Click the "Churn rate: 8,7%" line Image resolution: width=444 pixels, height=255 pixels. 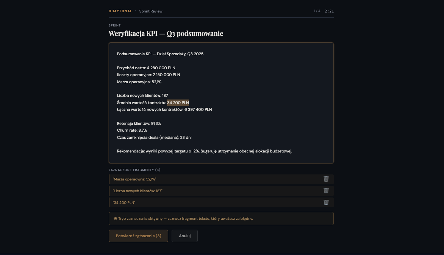pyautogui.click(x=131, y=130)
